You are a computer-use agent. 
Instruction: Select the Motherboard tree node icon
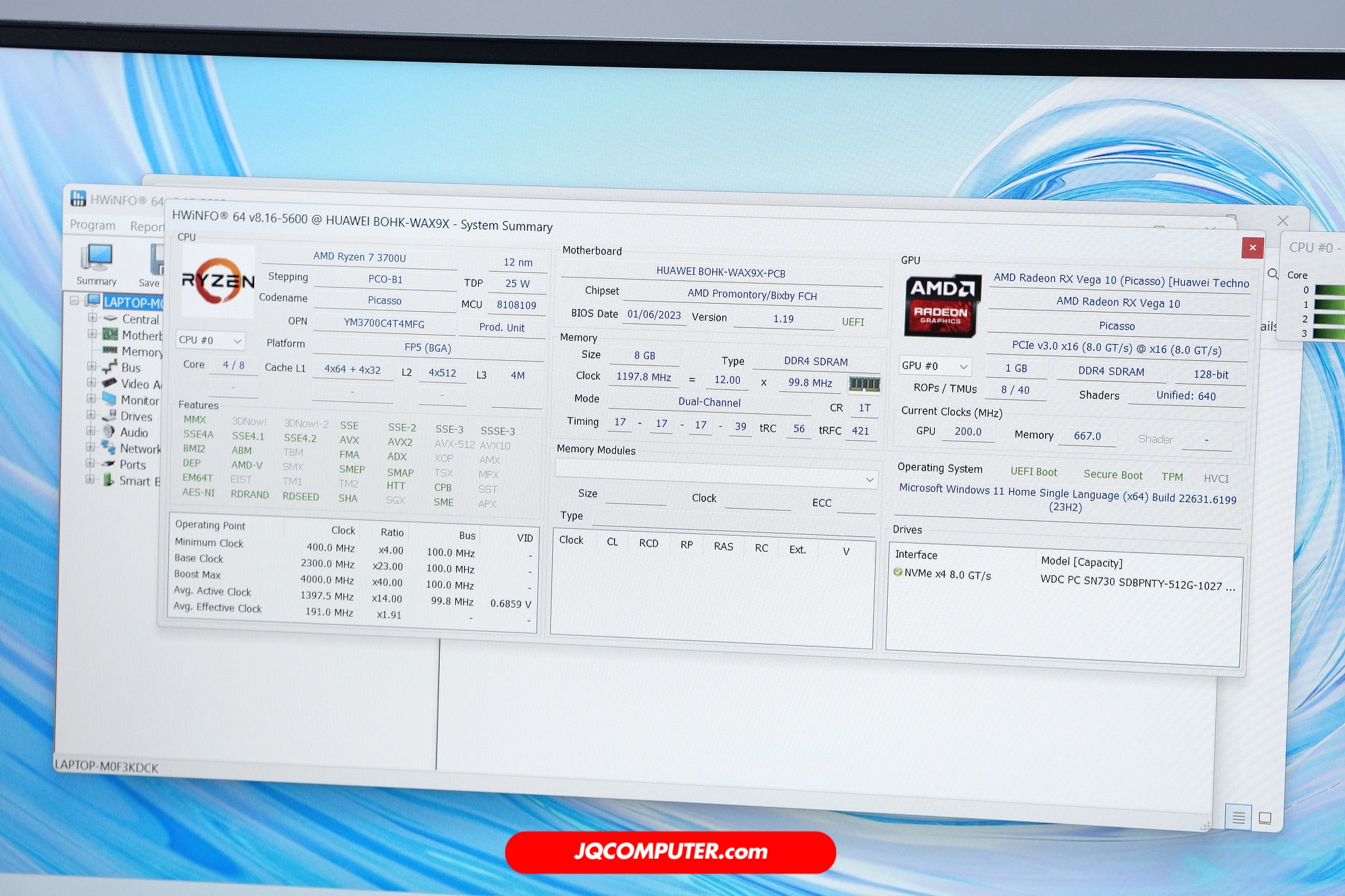point(110,334)
